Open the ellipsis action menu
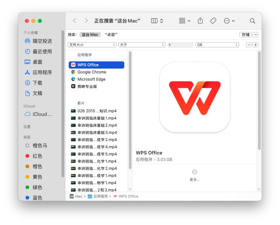 point(229,21)
